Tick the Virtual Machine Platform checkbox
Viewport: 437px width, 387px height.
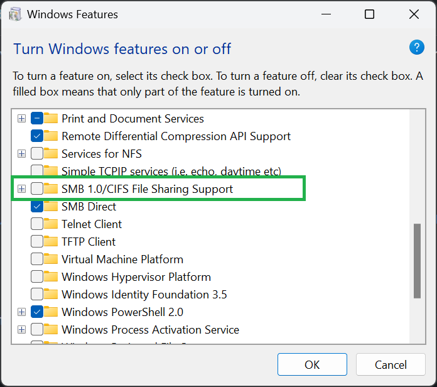point(36,259)
